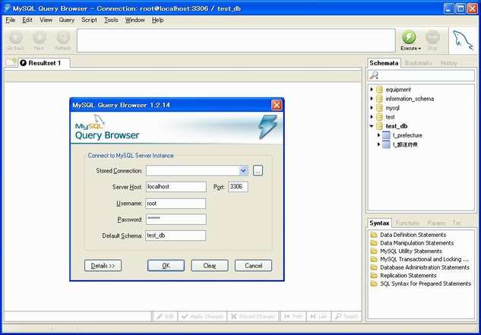Open the Stored Connection dropdown
This screenshot has width=481, height=335.
243,171
